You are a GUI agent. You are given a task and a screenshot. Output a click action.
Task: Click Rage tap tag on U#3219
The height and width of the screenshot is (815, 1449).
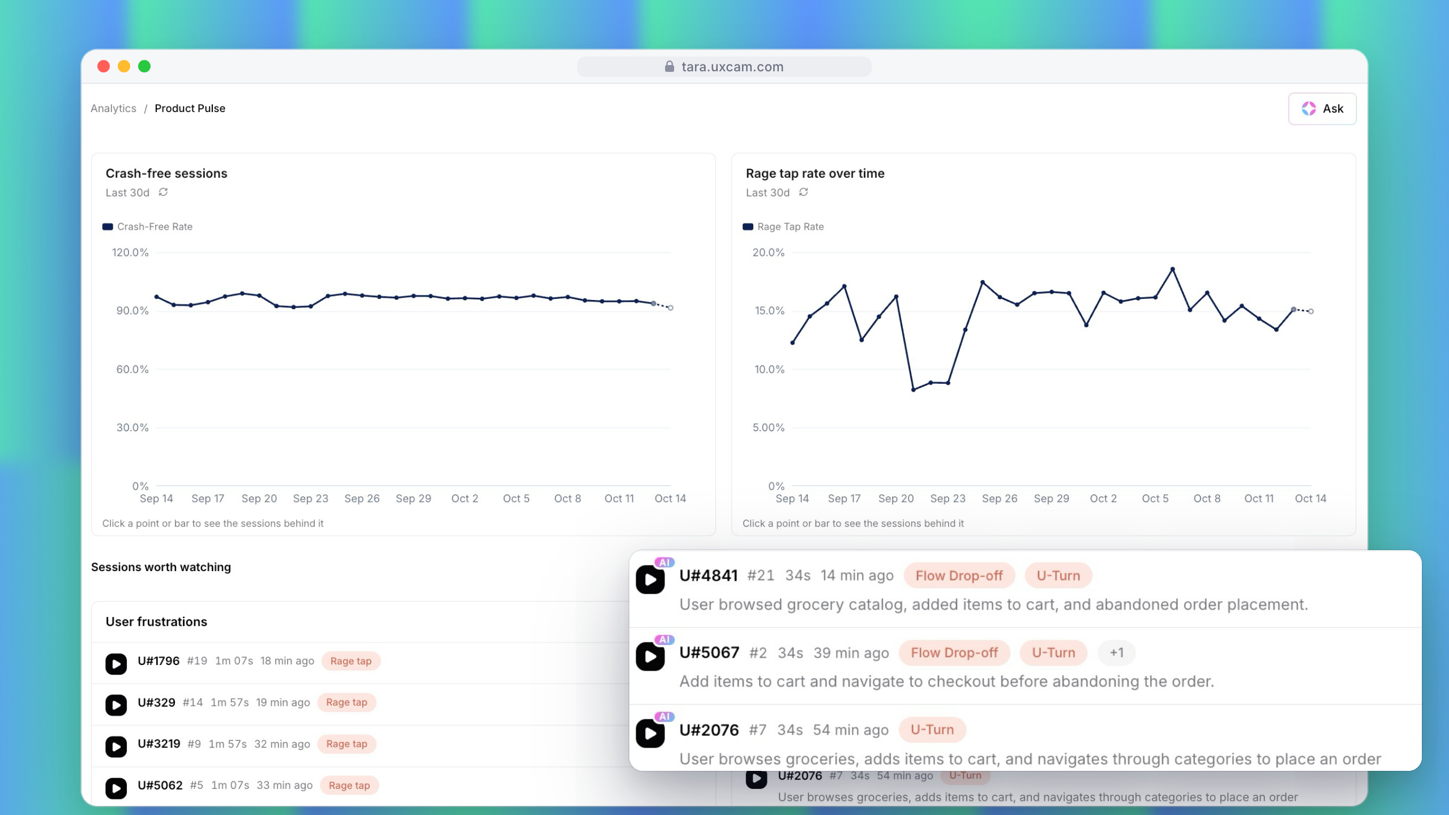(x=346, y=744)
